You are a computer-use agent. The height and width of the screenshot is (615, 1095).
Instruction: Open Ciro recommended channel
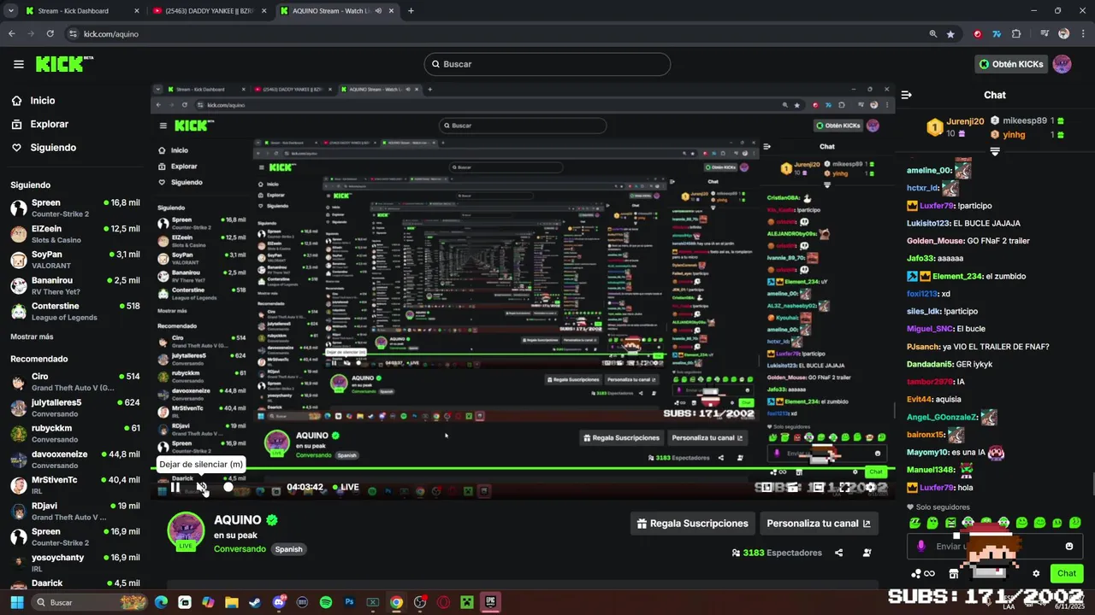point(75,381)
